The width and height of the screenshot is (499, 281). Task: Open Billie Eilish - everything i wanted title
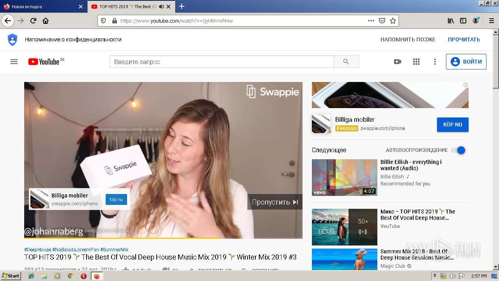pos(411,165)
